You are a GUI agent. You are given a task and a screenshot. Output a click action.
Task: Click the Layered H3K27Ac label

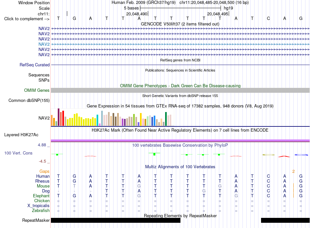pos(21,135)
